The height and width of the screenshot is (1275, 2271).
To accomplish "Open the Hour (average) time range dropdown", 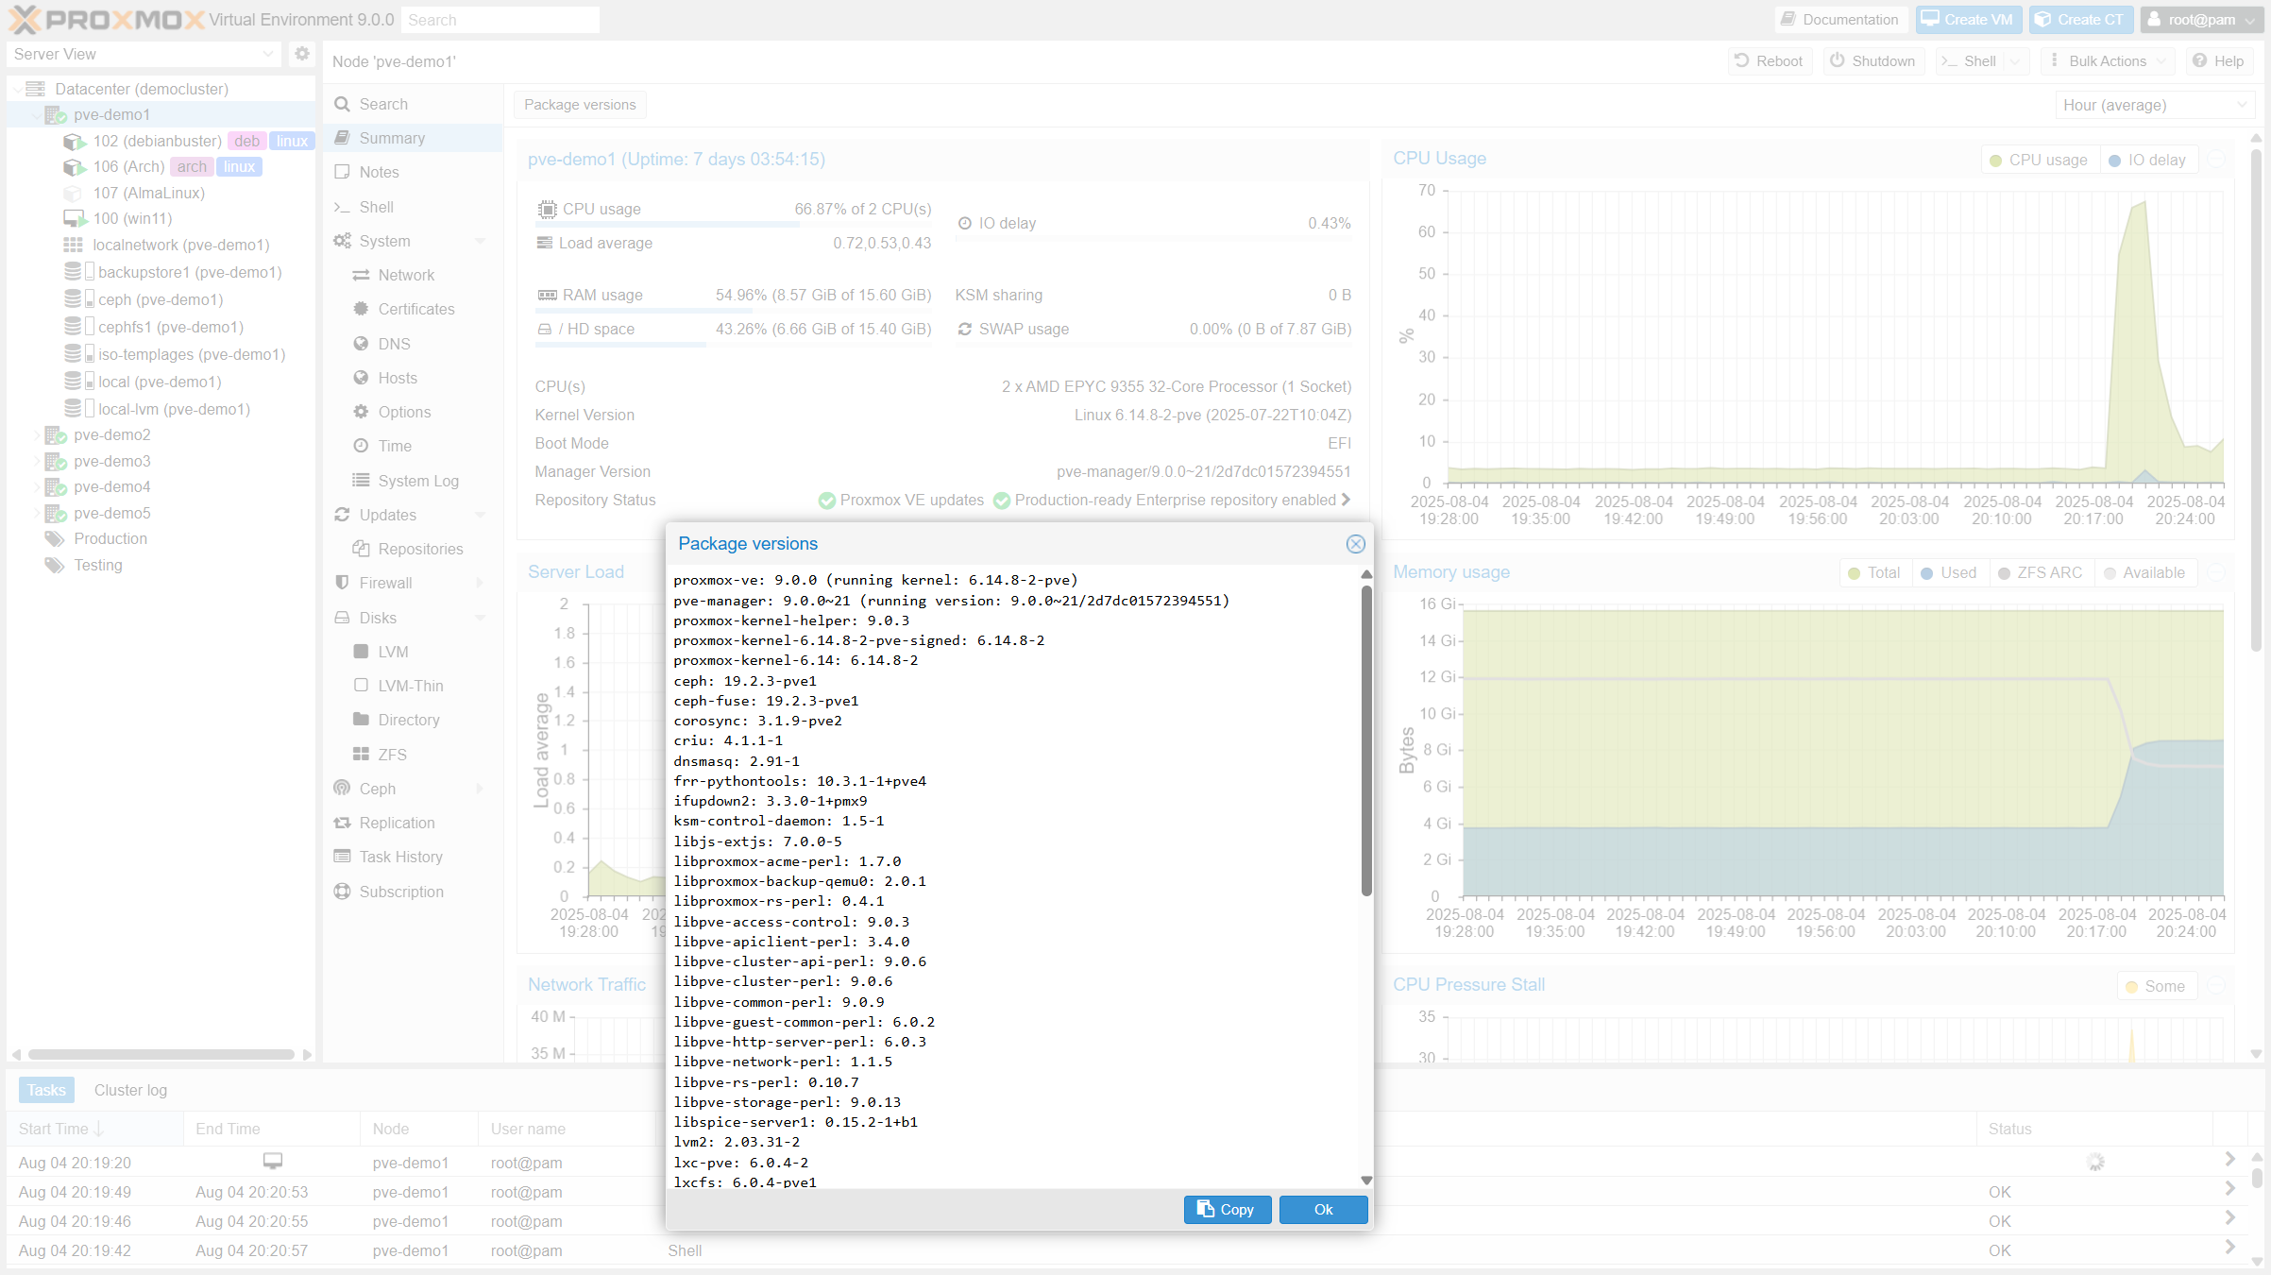I will click(2154, 105).
